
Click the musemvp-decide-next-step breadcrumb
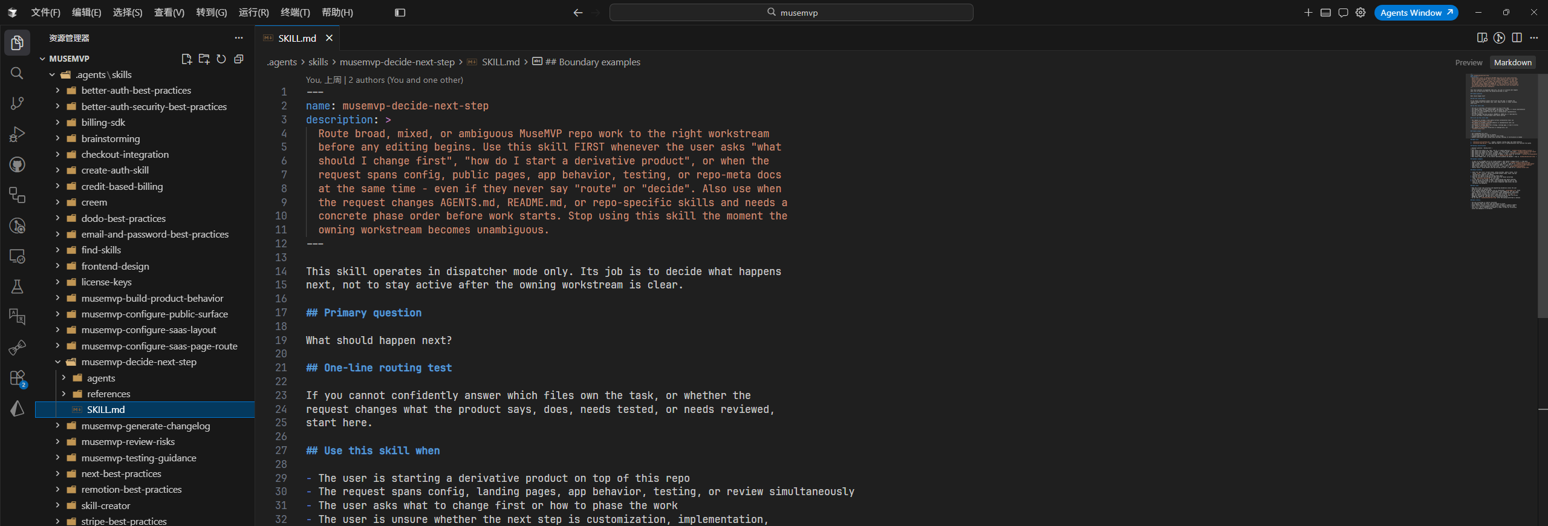(397, 62)
